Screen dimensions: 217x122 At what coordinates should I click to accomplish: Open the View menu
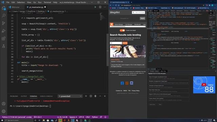[x=29, y=2]
